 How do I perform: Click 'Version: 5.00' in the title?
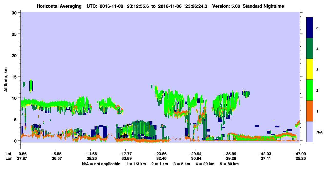[x=226, y=6]
